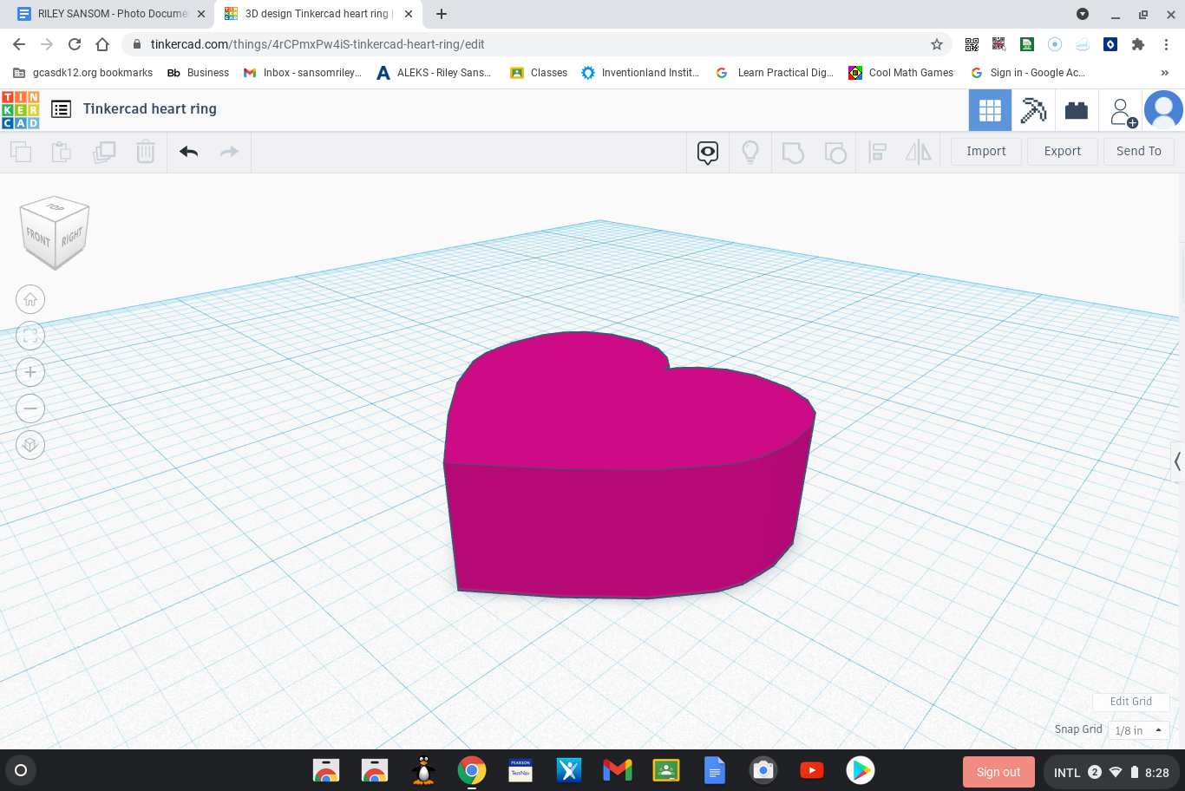Open the tab search dropdown arrow
This screenshot has width=1185, height=791.
1083,14
